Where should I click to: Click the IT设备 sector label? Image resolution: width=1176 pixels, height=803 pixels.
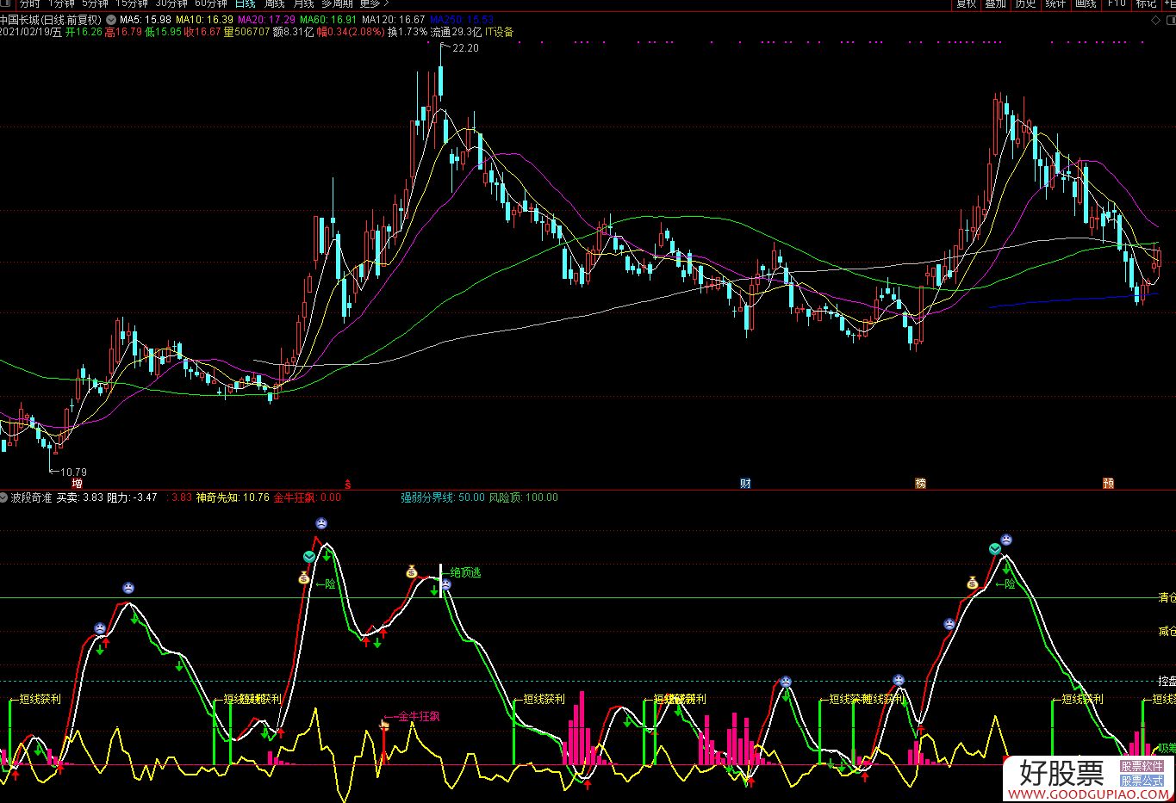[x=499, y=32]
